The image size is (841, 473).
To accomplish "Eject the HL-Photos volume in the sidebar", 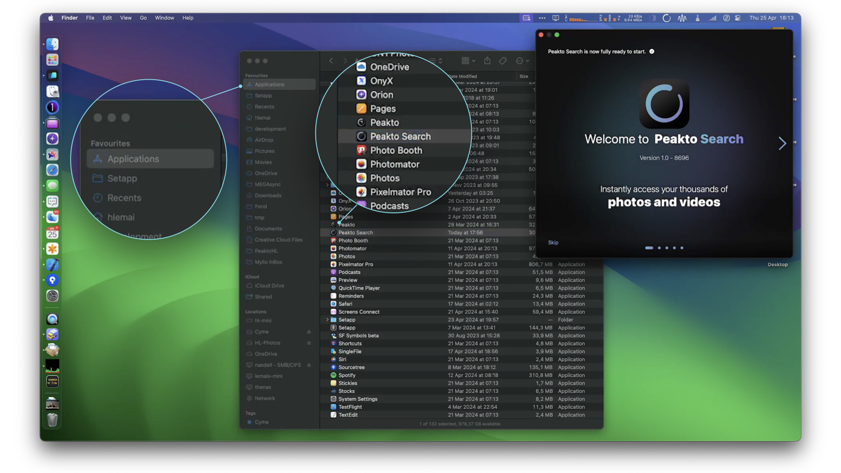I will [x=309, y=343].
